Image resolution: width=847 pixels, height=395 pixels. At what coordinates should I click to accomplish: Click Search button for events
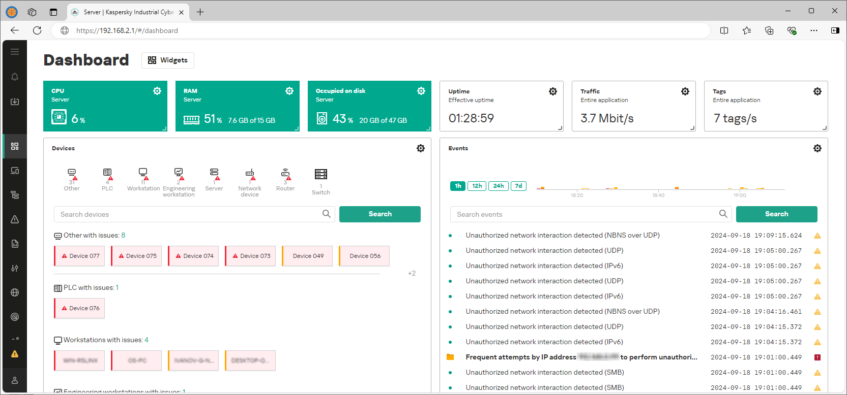tap(776, 214)
